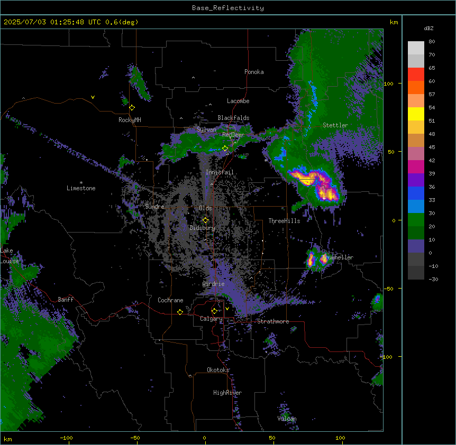Select the white 70-80 dBZ legend swatch
This screenshot has height=445, width=456.
click(x=416, y=48)
